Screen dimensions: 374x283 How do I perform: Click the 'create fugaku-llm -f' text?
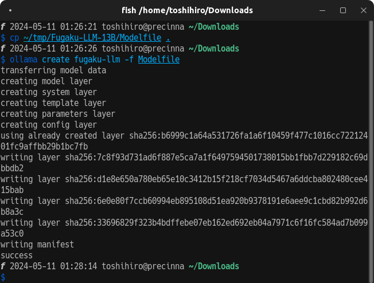coord(88,60)
